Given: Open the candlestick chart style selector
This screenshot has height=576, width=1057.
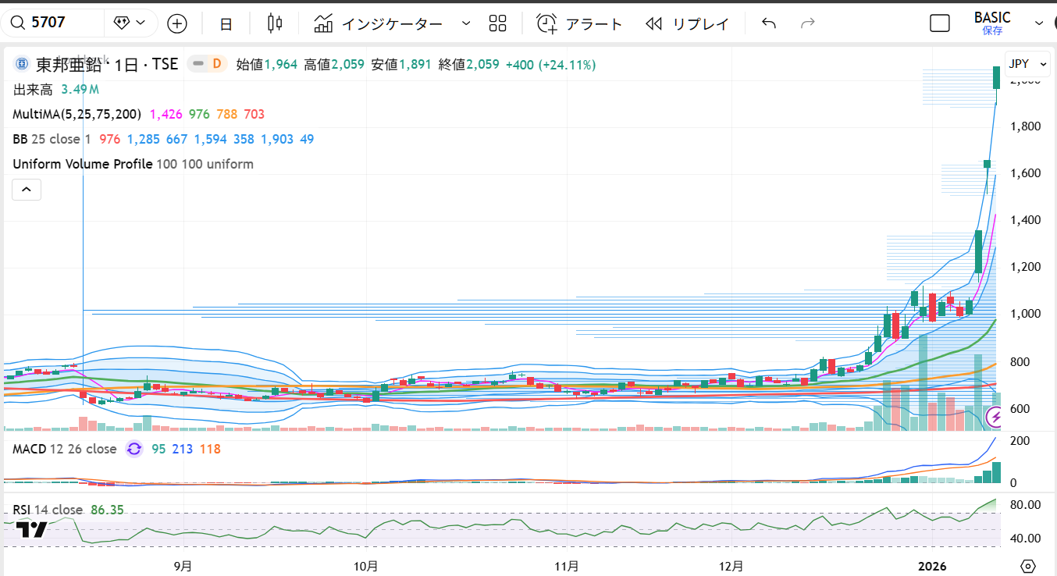Looking at the screenshot, I should (x=274, y=23).
